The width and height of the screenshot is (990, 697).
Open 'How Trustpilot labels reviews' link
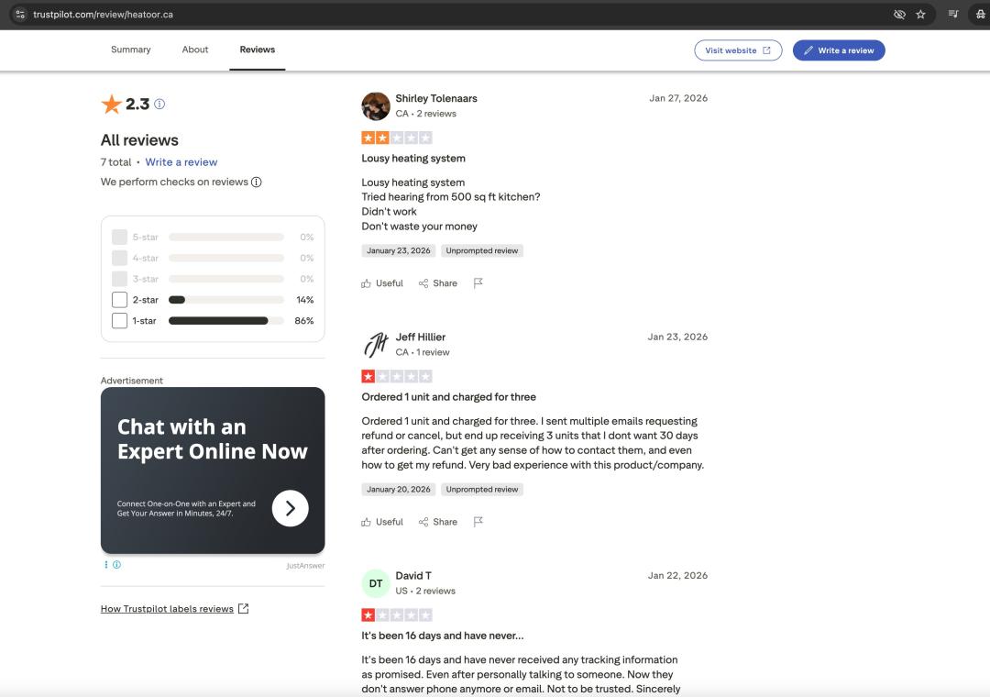pos(174,609)
